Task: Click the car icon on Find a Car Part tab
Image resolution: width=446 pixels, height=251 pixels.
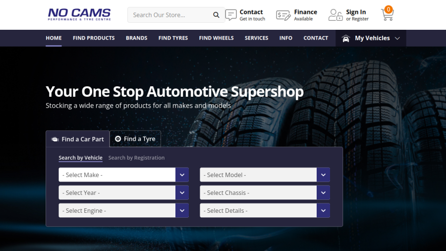Action: point(55,139)
